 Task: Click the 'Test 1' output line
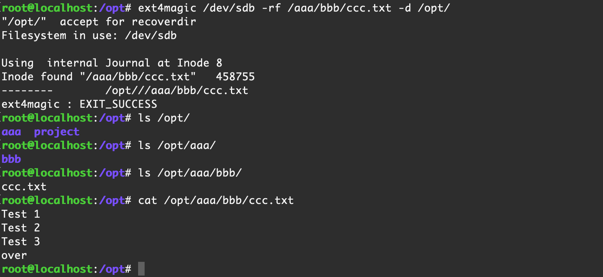21,214
